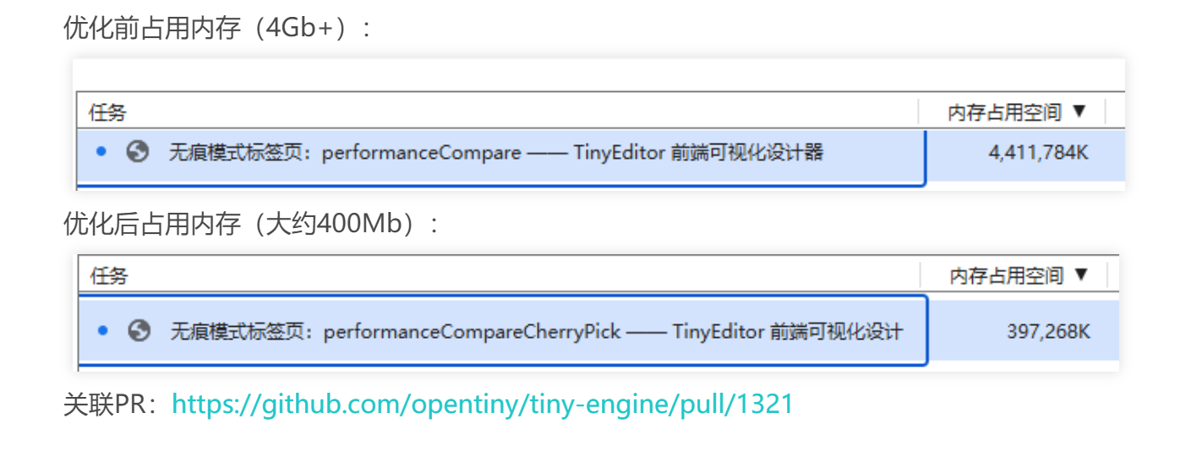Click the 优化前占用内存(4Gb+) heading text

217,28
